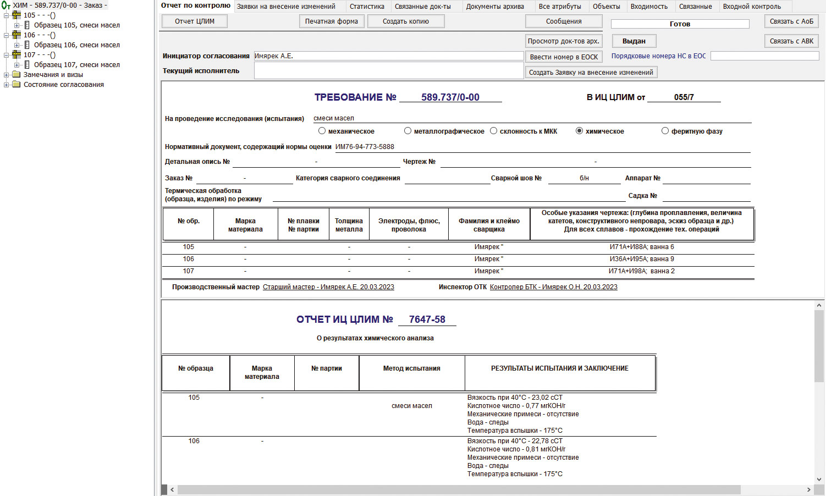This screenshot has width=826, height=496.
Task: Click the folder icon for Замечания и визы
Action: 16,75
